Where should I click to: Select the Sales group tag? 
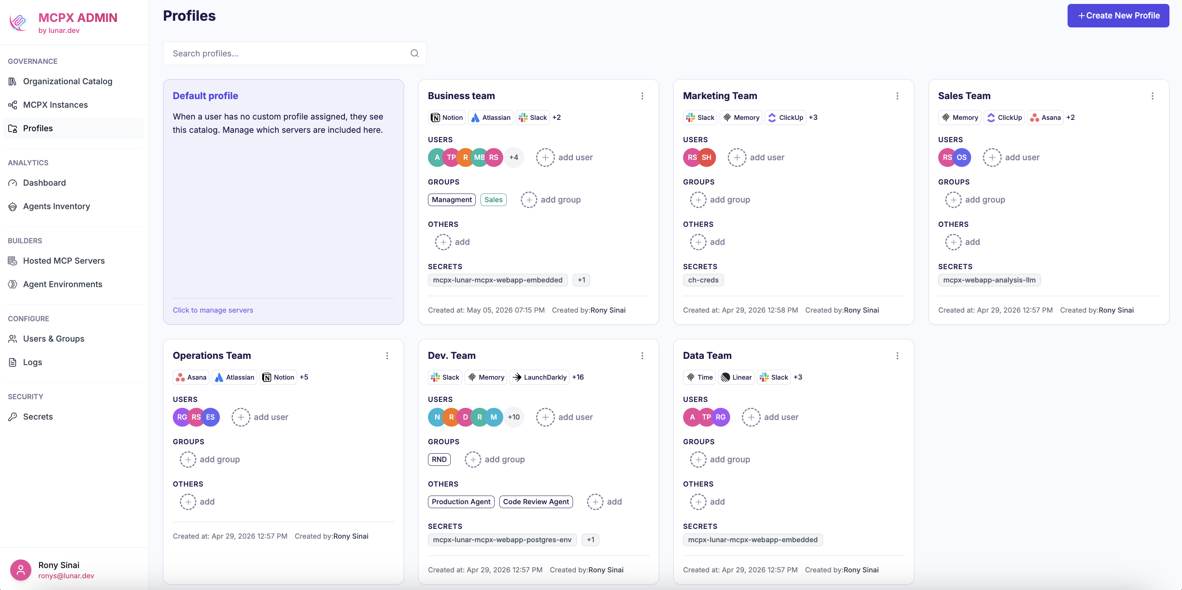tap(493, 199)
